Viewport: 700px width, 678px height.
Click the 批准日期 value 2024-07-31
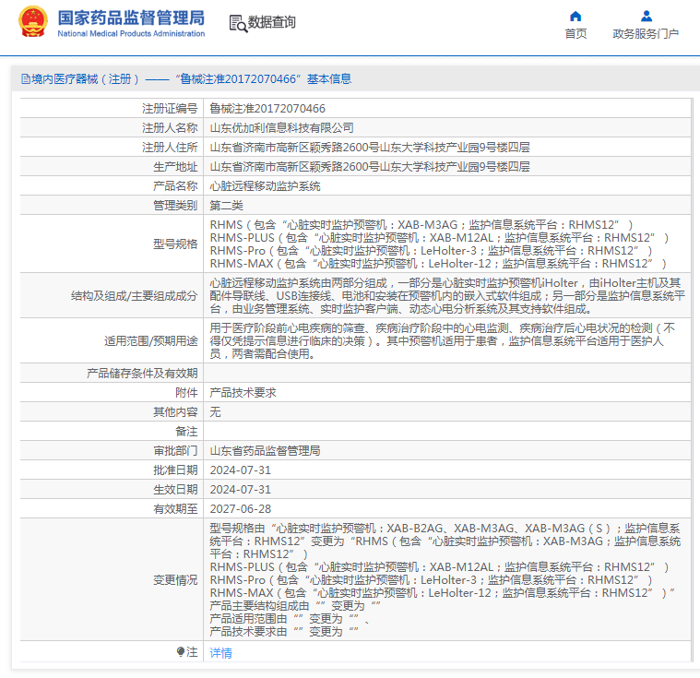240,470
